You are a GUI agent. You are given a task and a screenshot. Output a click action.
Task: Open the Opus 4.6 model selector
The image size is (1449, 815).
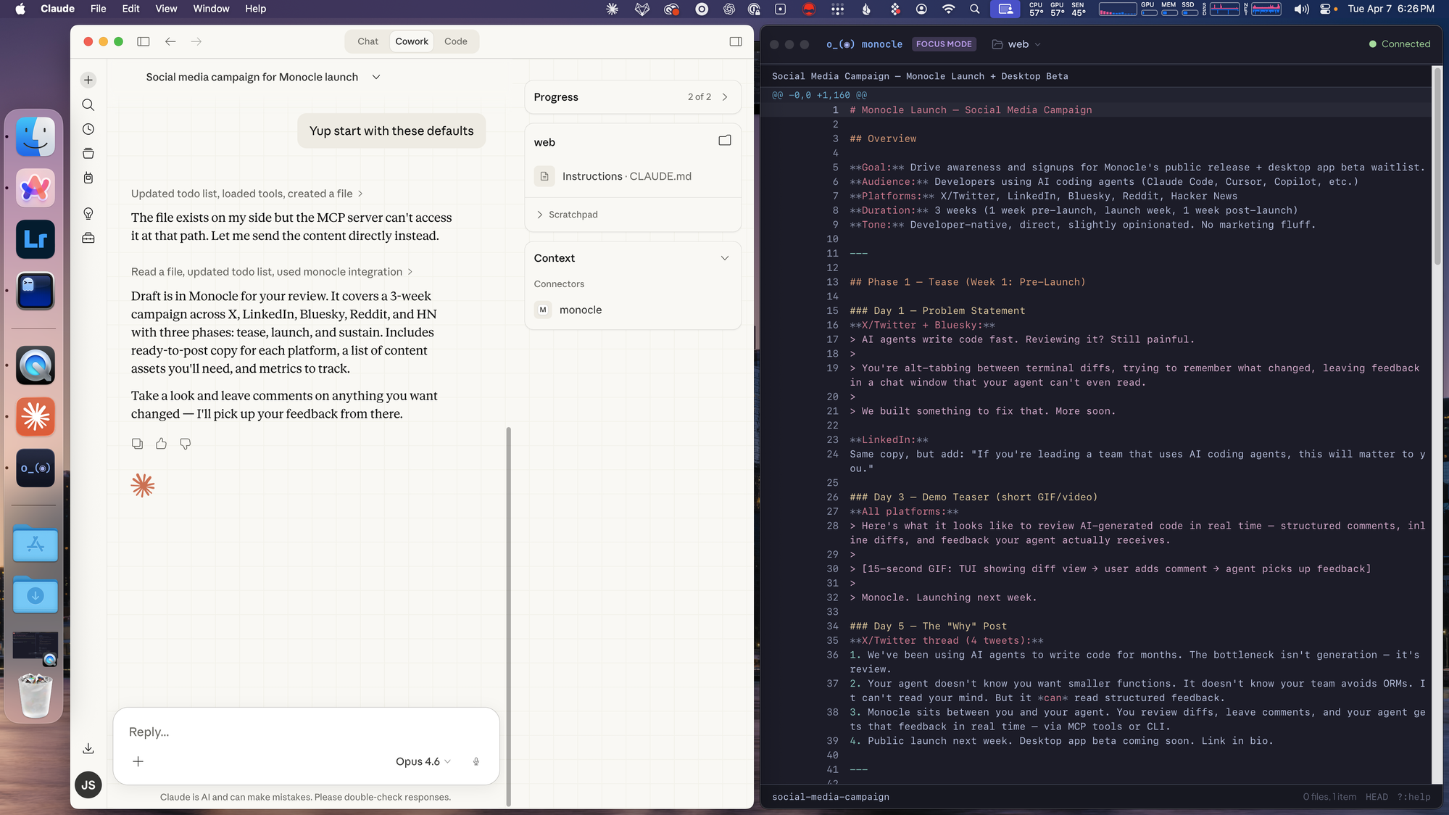pos(423,761)
